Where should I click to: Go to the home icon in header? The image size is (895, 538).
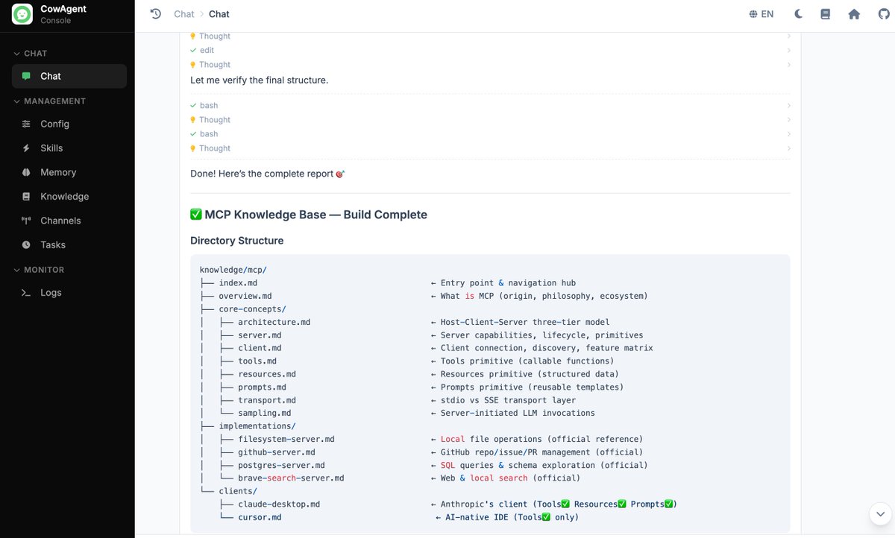coord(854,14)
